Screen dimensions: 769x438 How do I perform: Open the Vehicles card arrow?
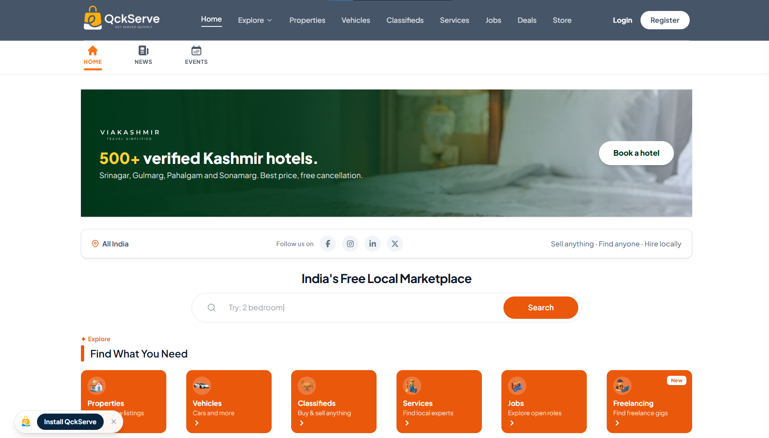pos(197,423)
